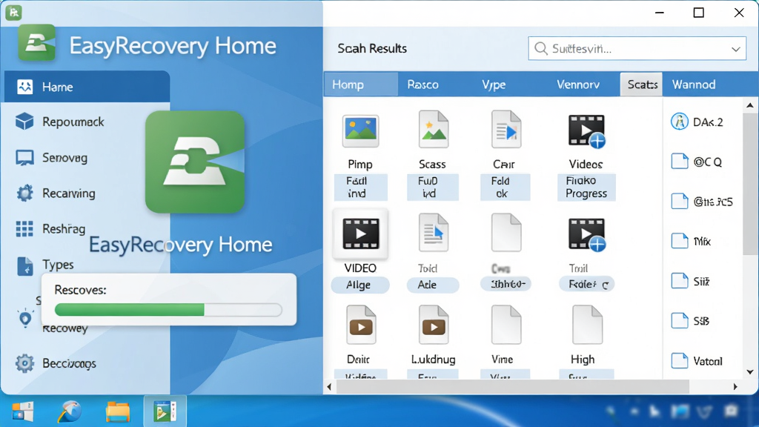Click the 'Scah Results' heading
Image resolution: width=759 pixels, height=427 pixels.
pyautogui.click(x=372, y=48)
